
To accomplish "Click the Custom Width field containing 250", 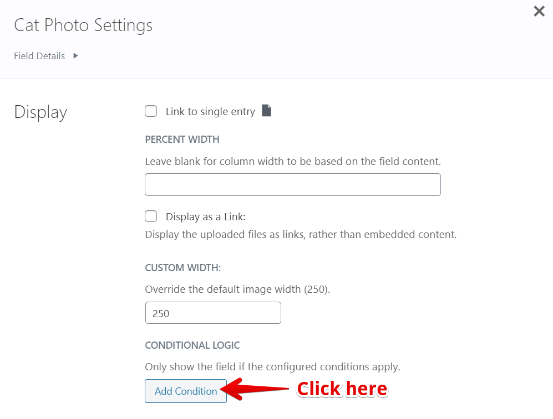I will [212, 313].
